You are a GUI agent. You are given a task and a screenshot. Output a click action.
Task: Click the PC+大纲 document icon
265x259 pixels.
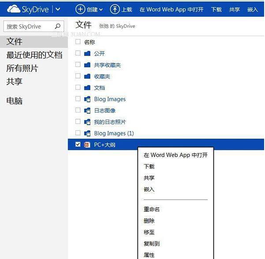click(x=87, y=145)
